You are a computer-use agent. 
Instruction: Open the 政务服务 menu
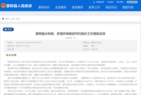coord(78,7)
